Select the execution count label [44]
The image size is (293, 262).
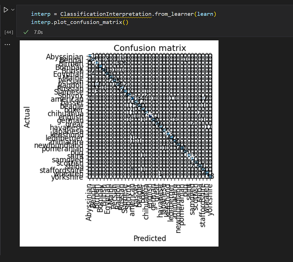(8, 32)
